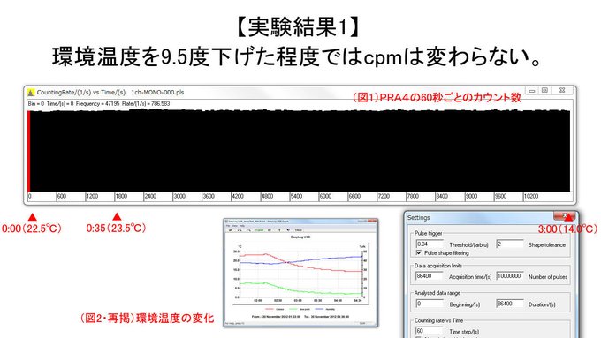Screen dimensions: 601x338
Task: Click the 'Bin = 0' readout
Action: click(36, 104)
